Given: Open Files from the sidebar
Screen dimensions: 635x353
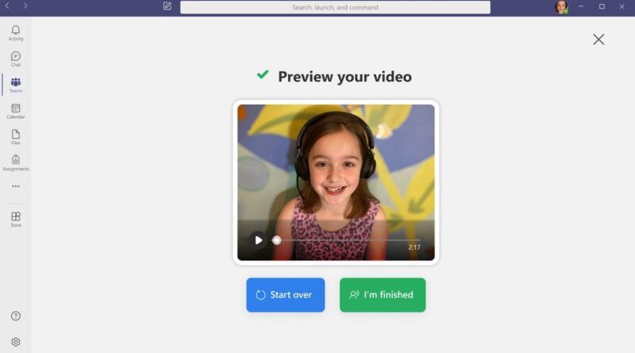Looking at the screenshot, I should click(16, 137).
